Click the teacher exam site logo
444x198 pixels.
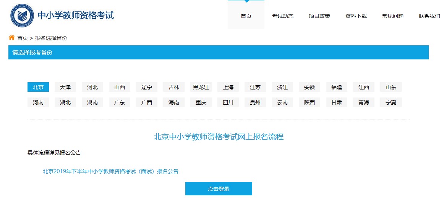point(22,16)
